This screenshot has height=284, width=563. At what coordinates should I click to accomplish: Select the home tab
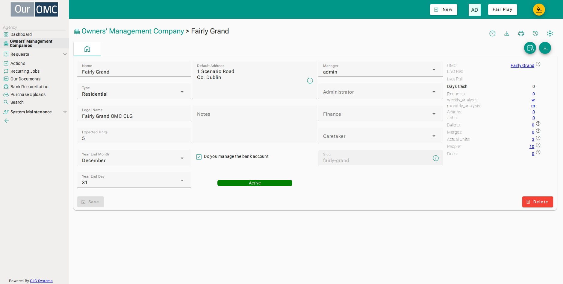87,49
